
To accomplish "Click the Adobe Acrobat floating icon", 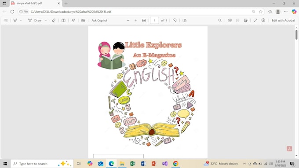I will 289,149.
